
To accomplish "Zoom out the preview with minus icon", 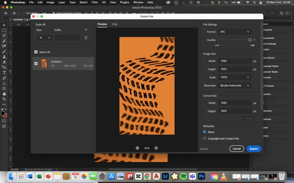I will coord(138,148).
